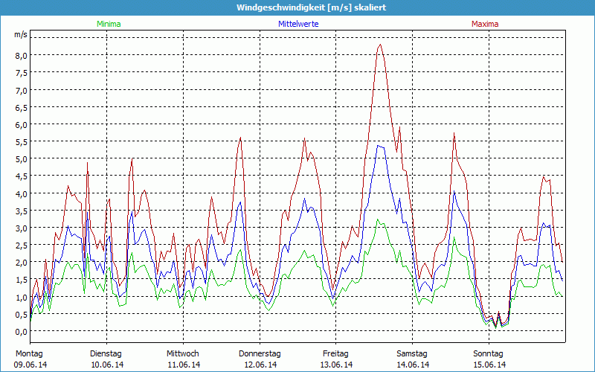The height and width of the screenshot is (372, 595).
Task: Click the 5,0 y-axis value
Action: (x=21, y=159)
